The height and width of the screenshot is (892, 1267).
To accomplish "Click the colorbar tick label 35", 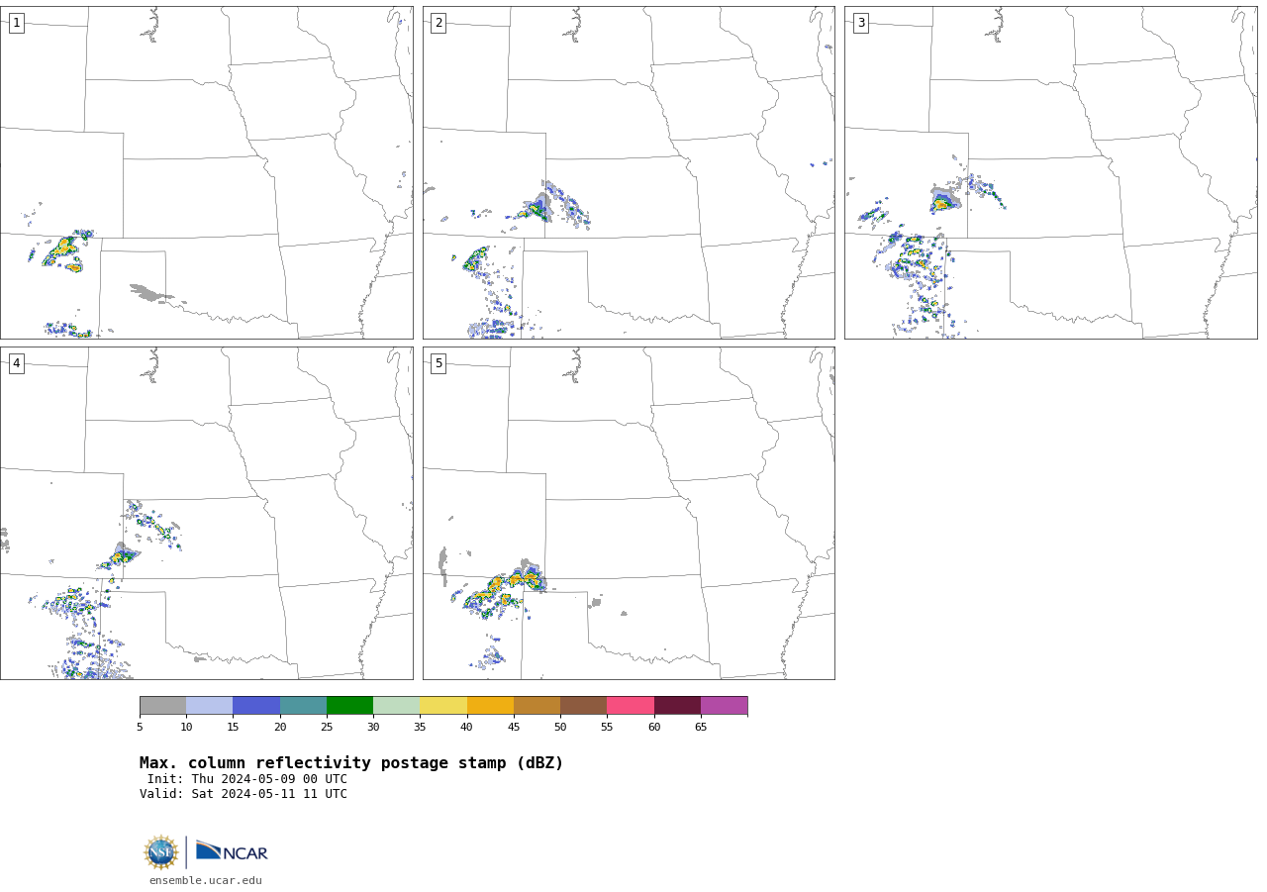I will pos(420,727).
